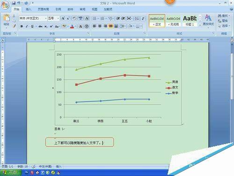Click the font color red A swatch
The height and width of the screenshot is (176, 234).
[x=72, y=26]
